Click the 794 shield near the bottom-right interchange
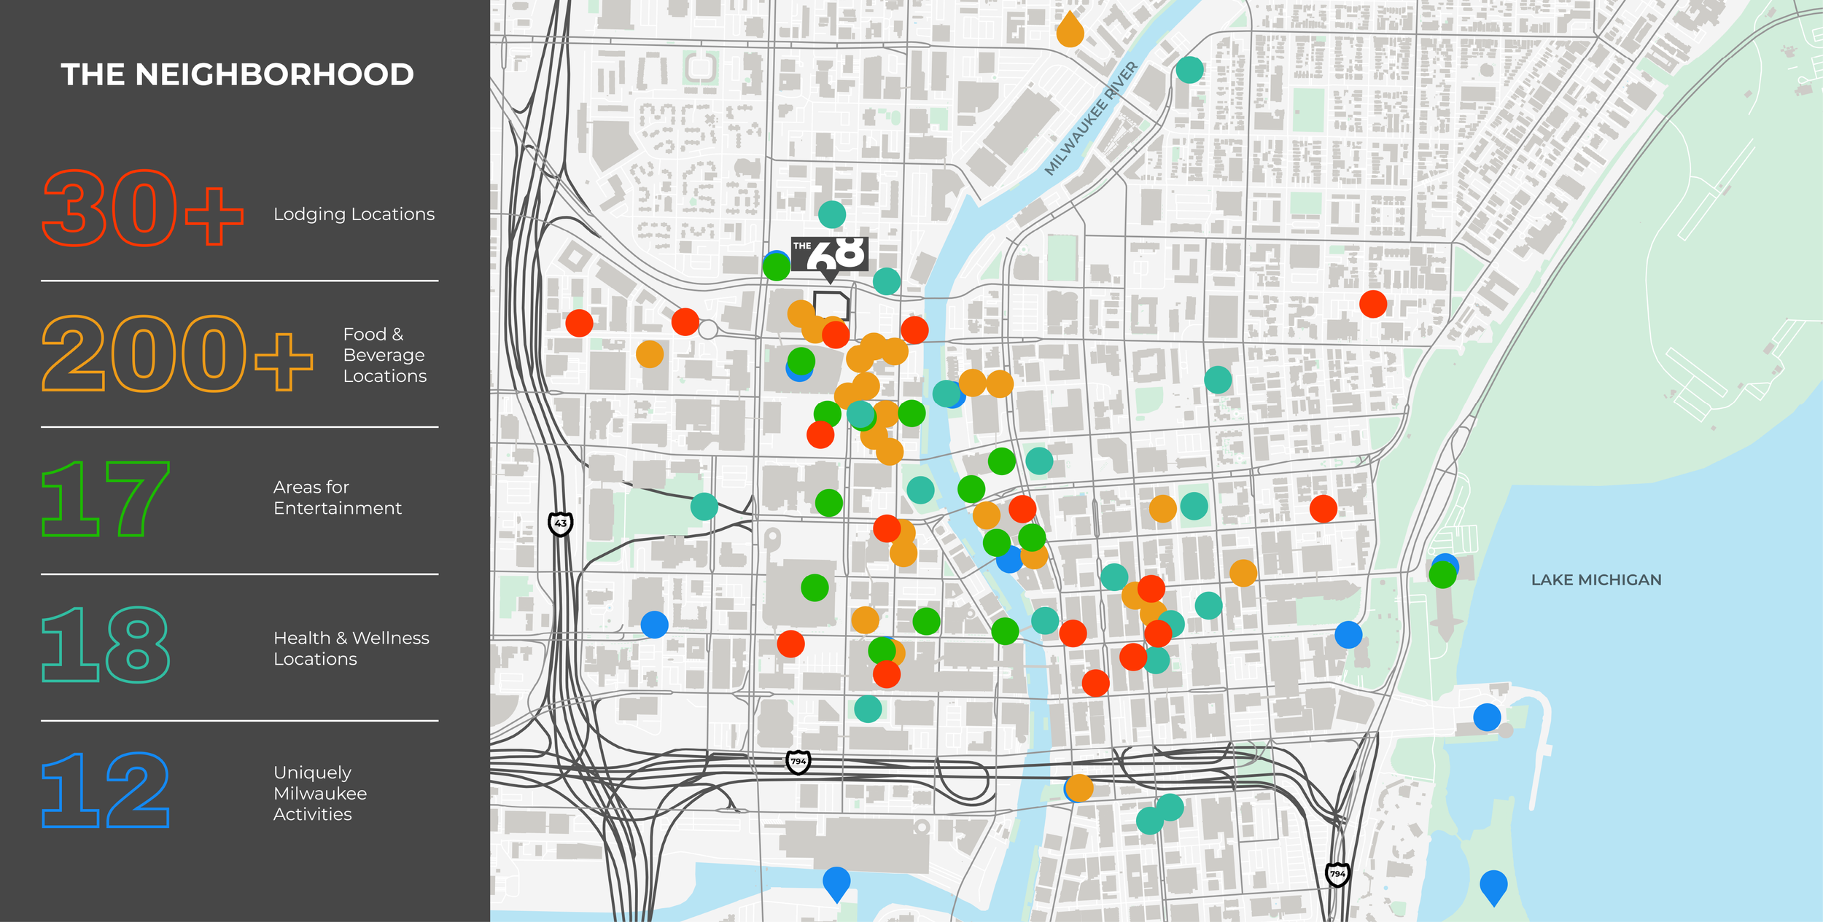This screenshot has height=922, width=1823. coord(1337,873)
